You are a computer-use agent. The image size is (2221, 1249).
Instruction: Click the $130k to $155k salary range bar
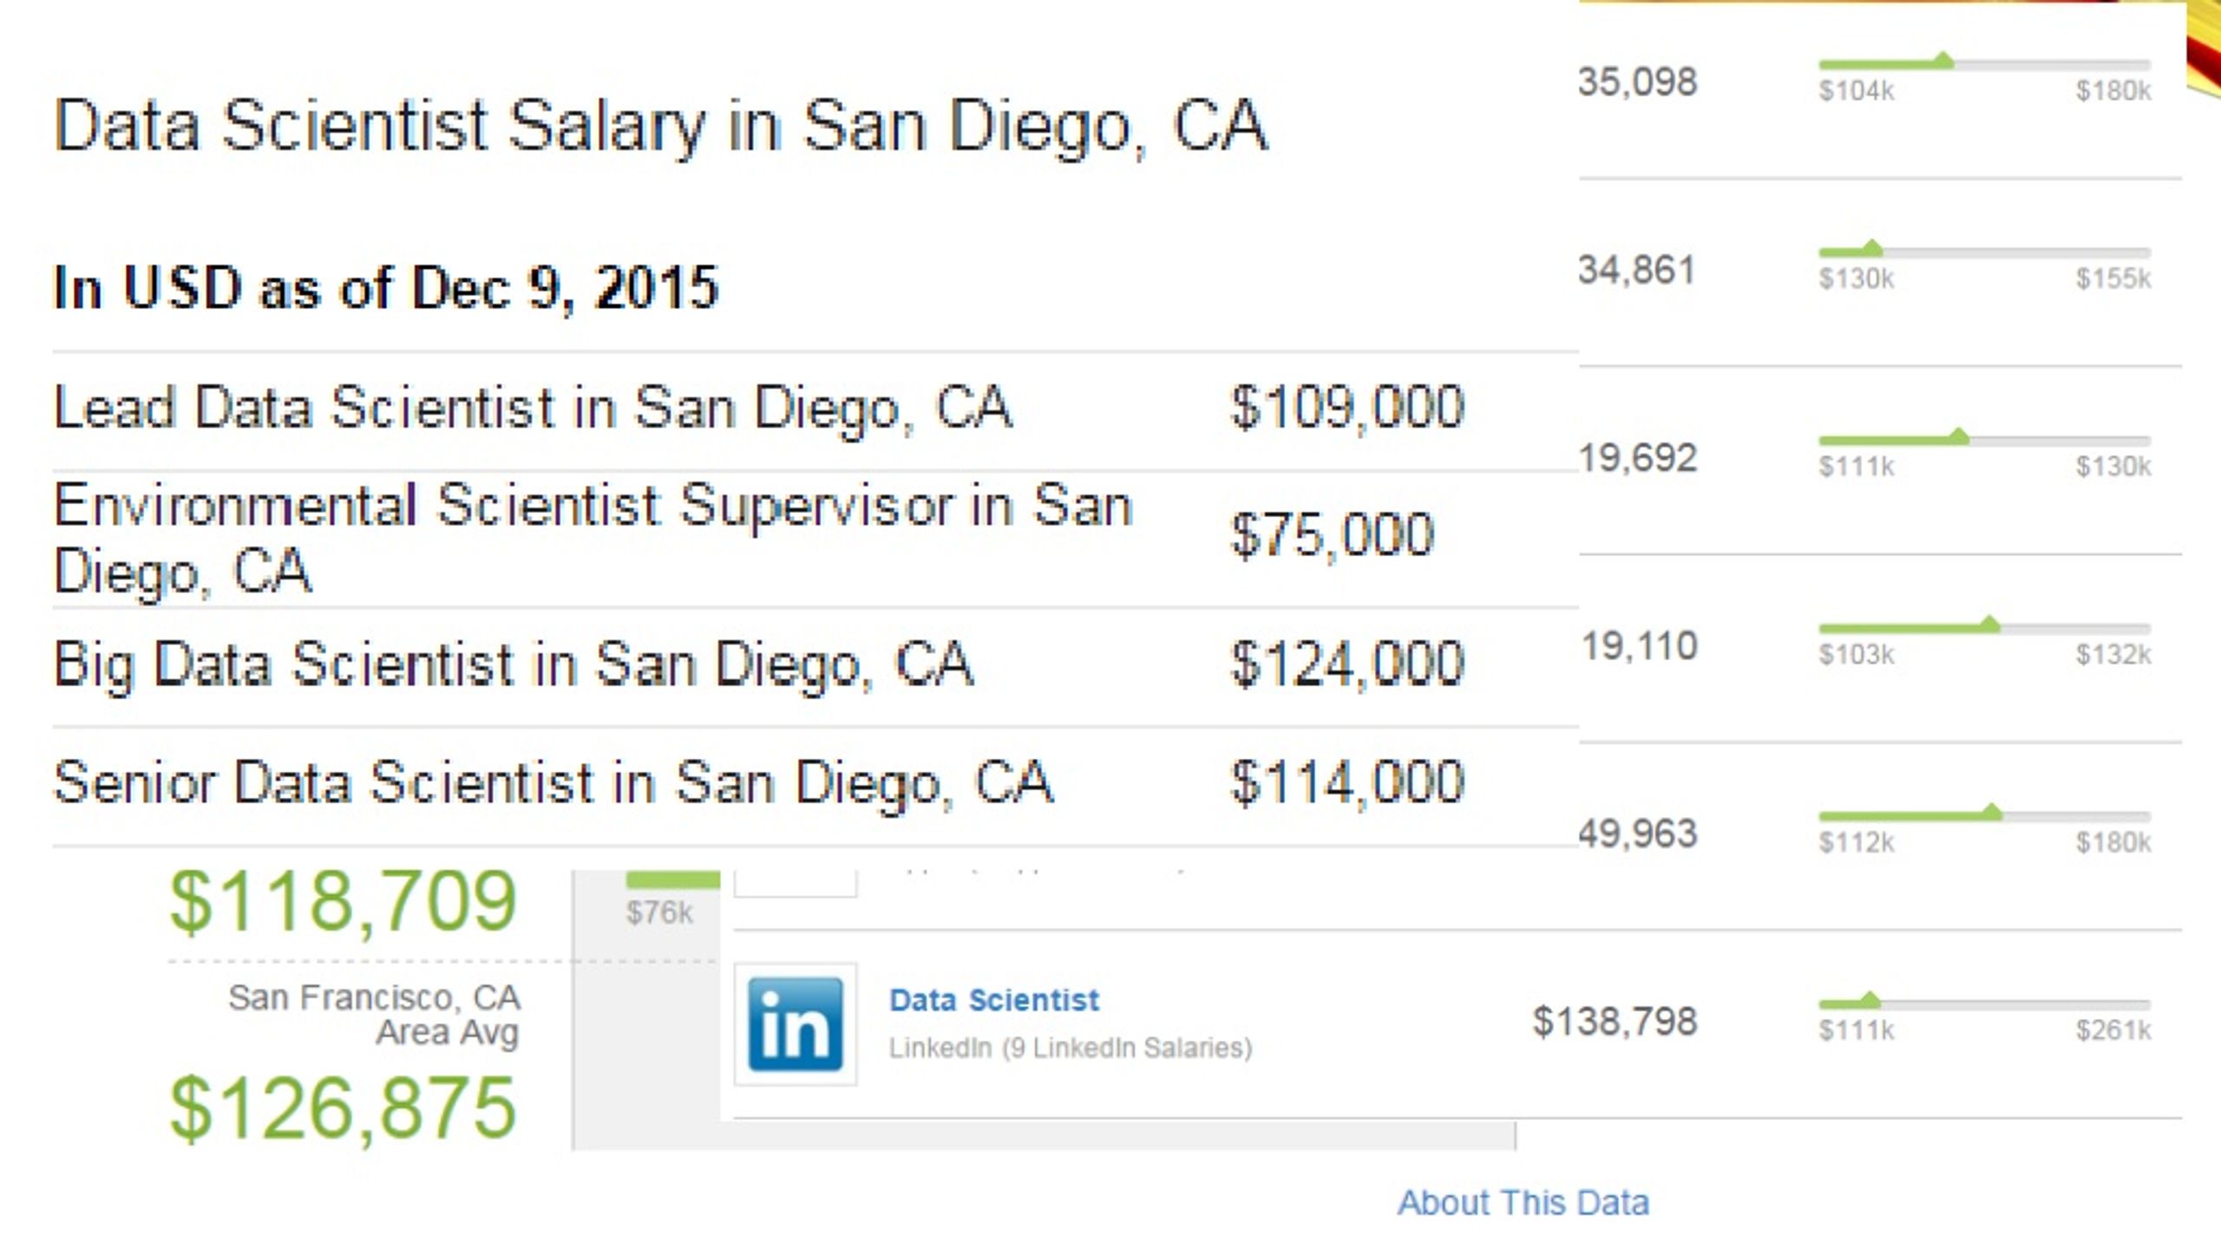1984,251
